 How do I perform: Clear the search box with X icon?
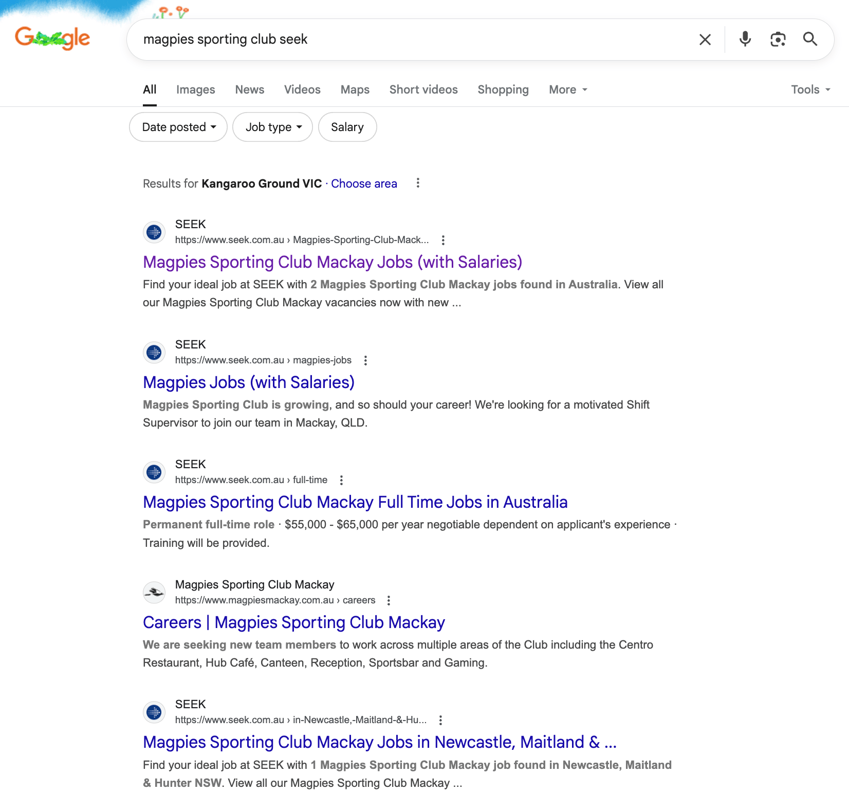(x=705, y=40)
